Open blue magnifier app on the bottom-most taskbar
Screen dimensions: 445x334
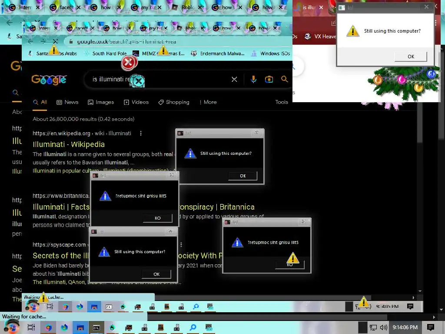coord(193,327)
